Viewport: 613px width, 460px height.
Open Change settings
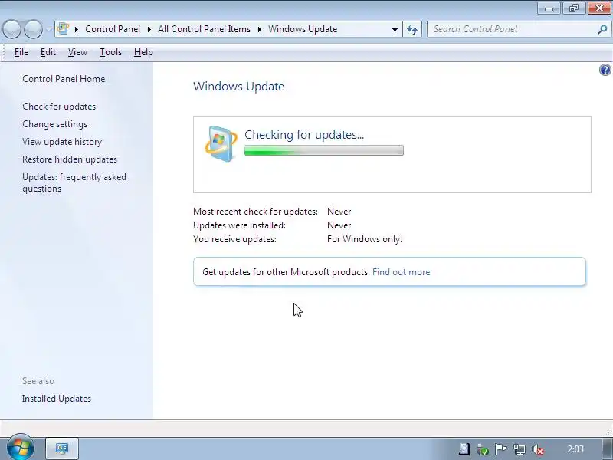click(x=54, y=124)
